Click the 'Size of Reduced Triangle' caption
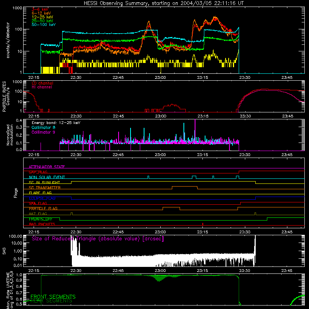 (x=98, y=239)
